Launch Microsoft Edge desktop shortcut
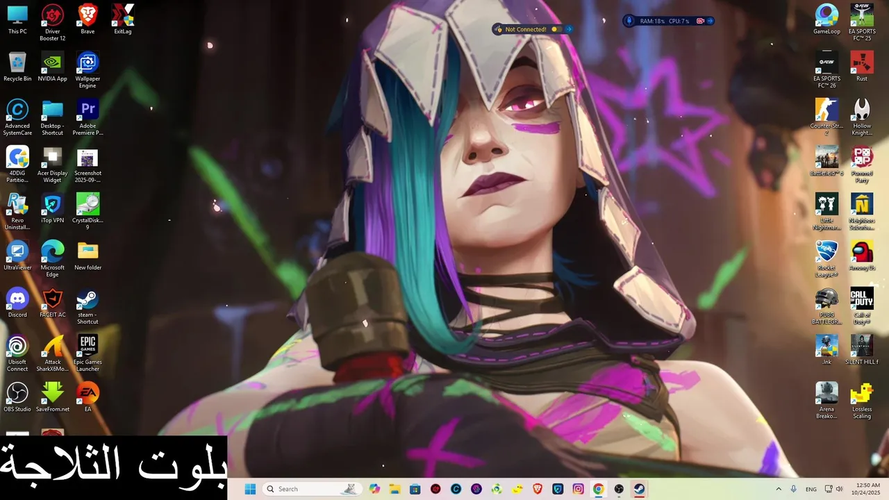Screen dimensions: 889x500 tap(52, 259)
